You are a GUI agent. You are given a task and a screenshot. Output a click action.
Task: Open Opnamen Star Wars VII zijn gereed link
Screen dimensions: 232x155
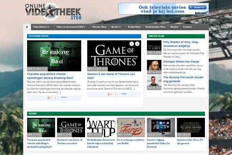click(190, 142)
